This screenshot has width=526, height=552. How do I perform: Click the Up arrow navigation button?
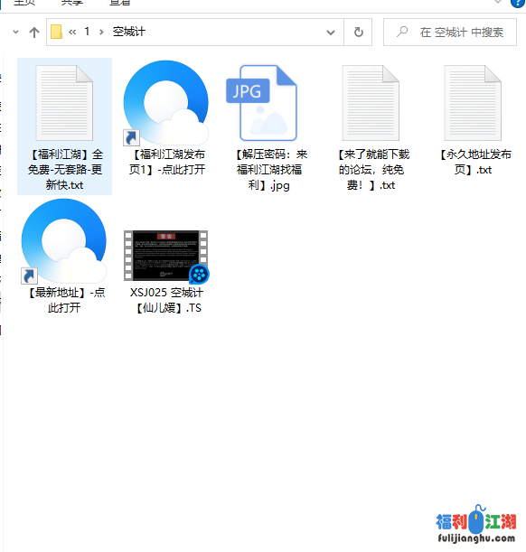pyautogui.click(x=34, y=33)
